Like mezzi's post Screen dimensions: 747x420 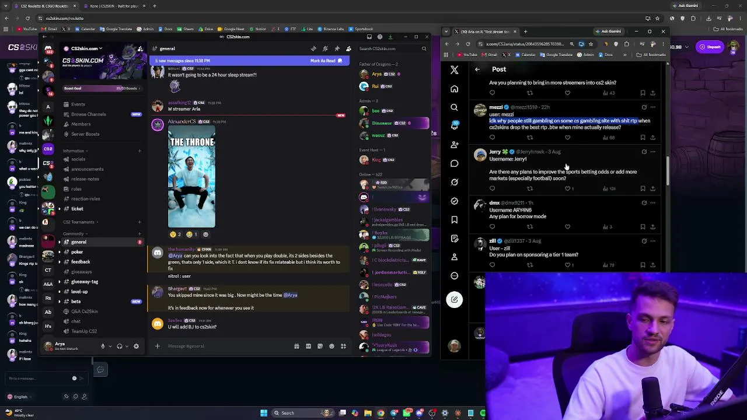[567, 138]
